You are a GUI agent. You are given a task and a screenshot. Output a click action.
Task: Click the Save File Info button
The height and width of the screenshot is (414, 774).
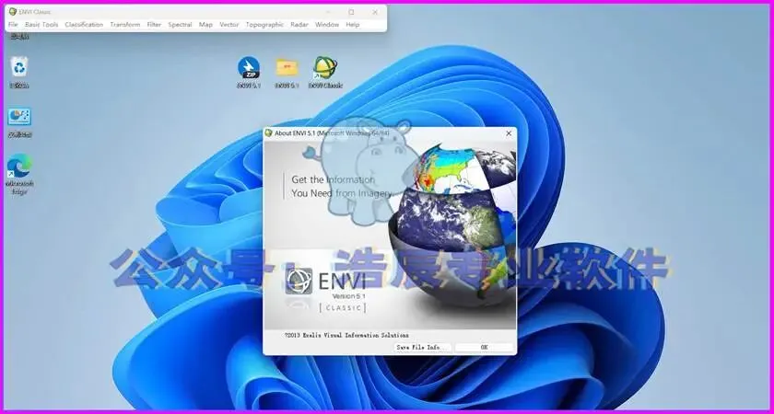click(x=423, y=348)
